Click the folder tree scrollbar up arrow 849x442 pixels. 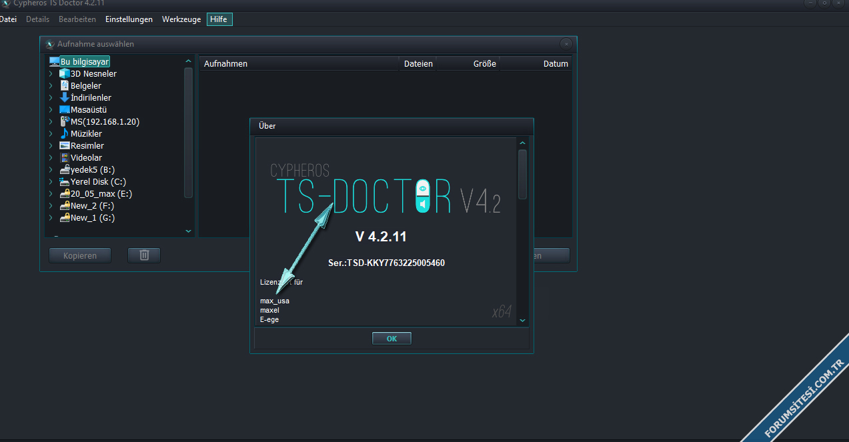pyautogui.click(x=188, y=61)
